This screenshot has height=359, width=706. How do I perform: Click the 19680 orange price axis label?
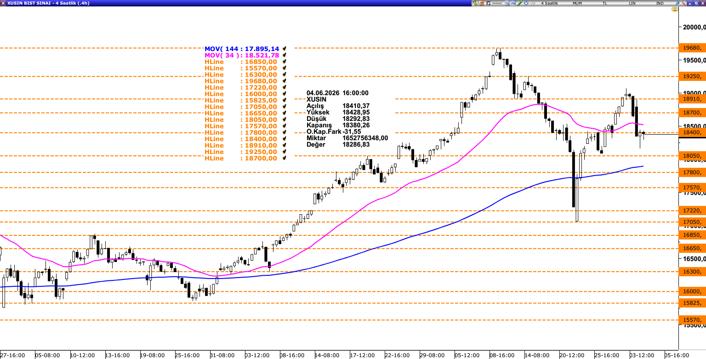pyautogui.click(x=692, y=48)
